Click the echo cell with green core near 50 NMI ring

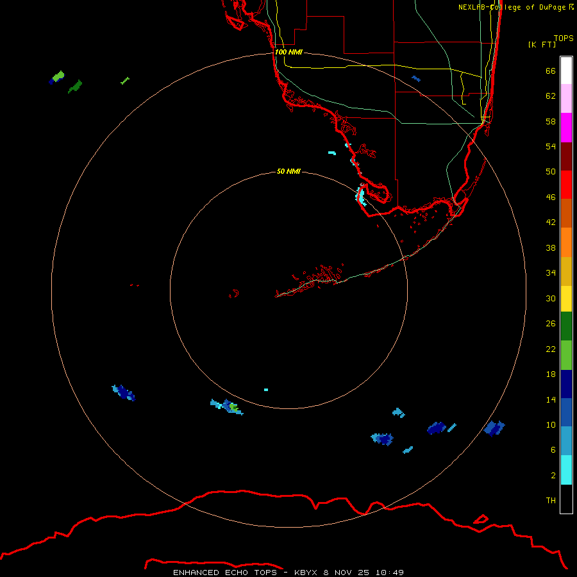tap(227, 406)
